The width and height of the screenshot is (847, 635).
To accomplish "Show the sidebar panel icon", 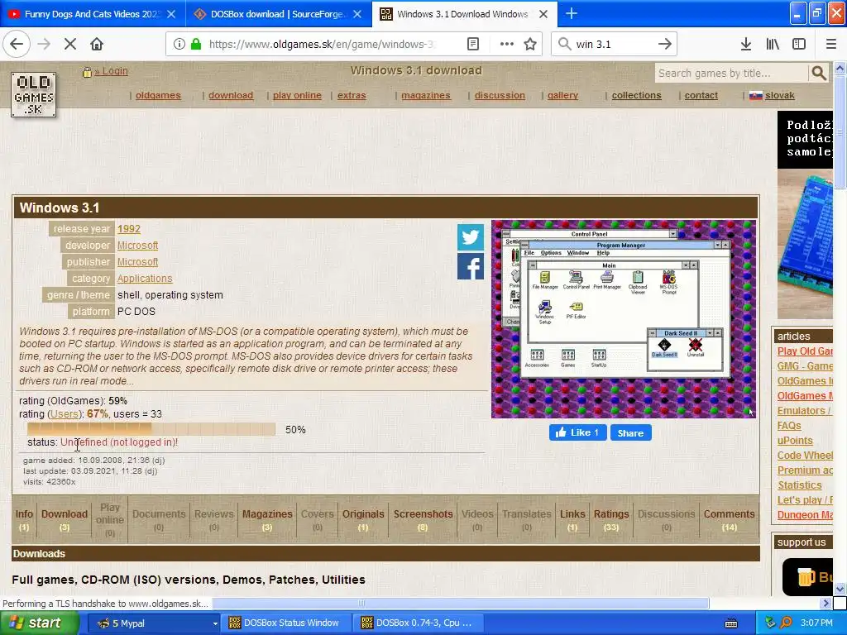I will [x=799, y=44].
